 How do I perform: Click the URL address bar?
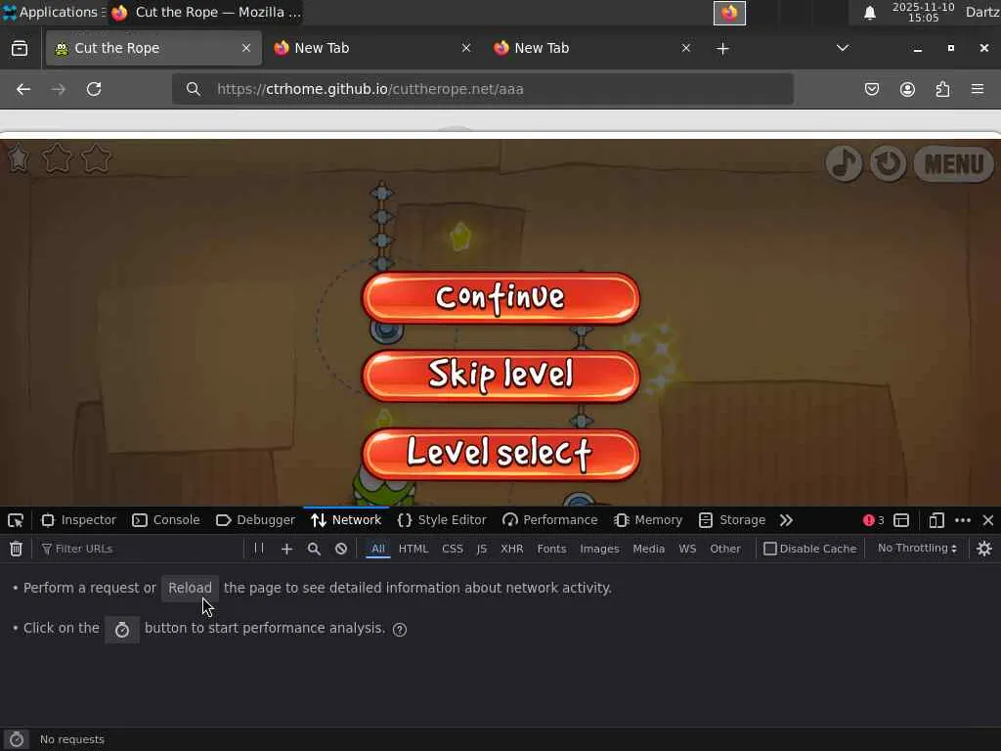pos(483,89)
